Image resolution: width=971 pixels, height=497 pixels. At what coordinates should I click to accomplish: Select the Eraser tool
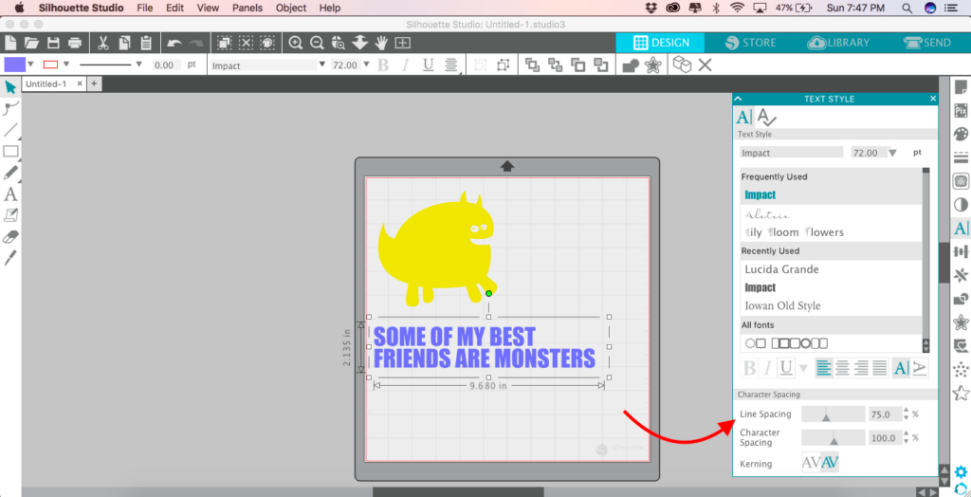10,236
